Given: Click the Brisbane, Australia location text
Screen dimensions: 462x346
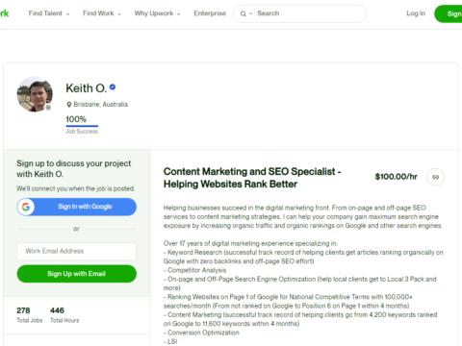Looking at the screenshot, I should pos(100,105).
